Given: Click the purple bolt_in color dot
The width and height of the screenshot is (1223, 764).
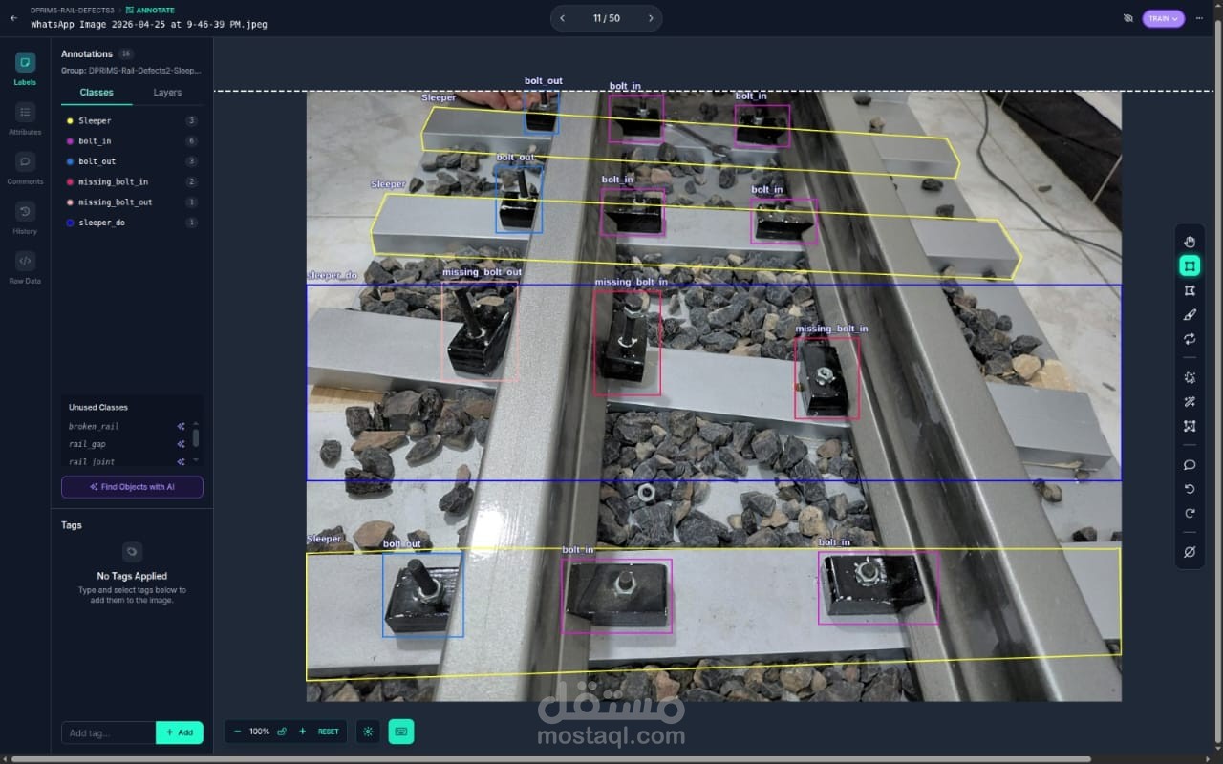Looking at the screenshot, I should pyautogui.click(x=70, y=141).
